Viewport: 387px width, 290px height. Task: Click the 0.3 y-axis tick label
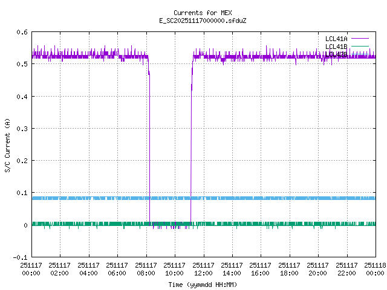click(x=22, y=129)
